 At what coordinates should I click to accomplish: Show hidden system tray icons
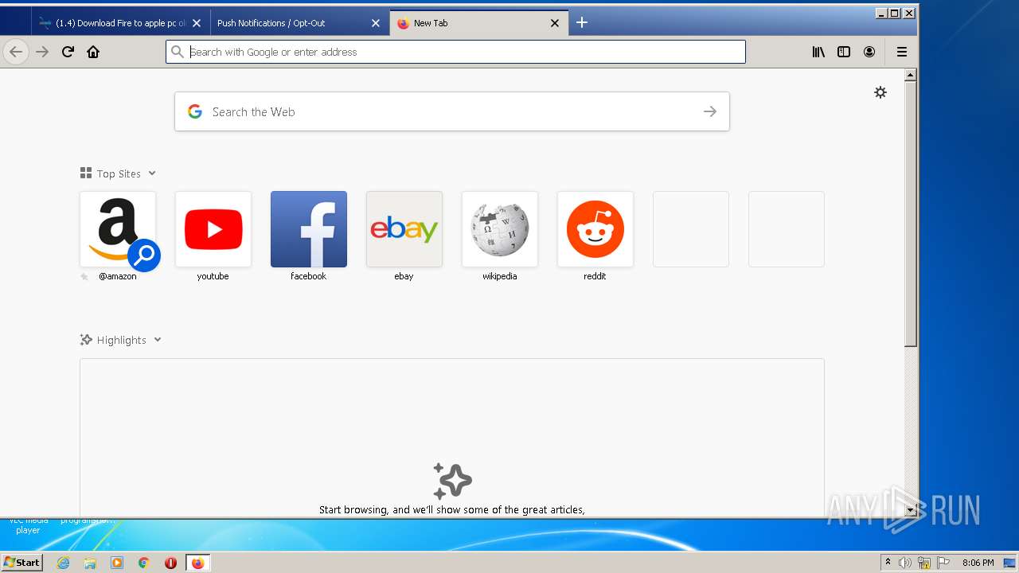[x=888, y=563]
